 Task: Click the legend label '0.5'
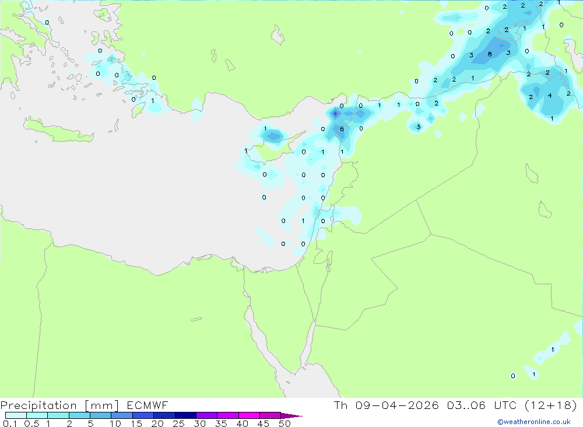[31, 424]
